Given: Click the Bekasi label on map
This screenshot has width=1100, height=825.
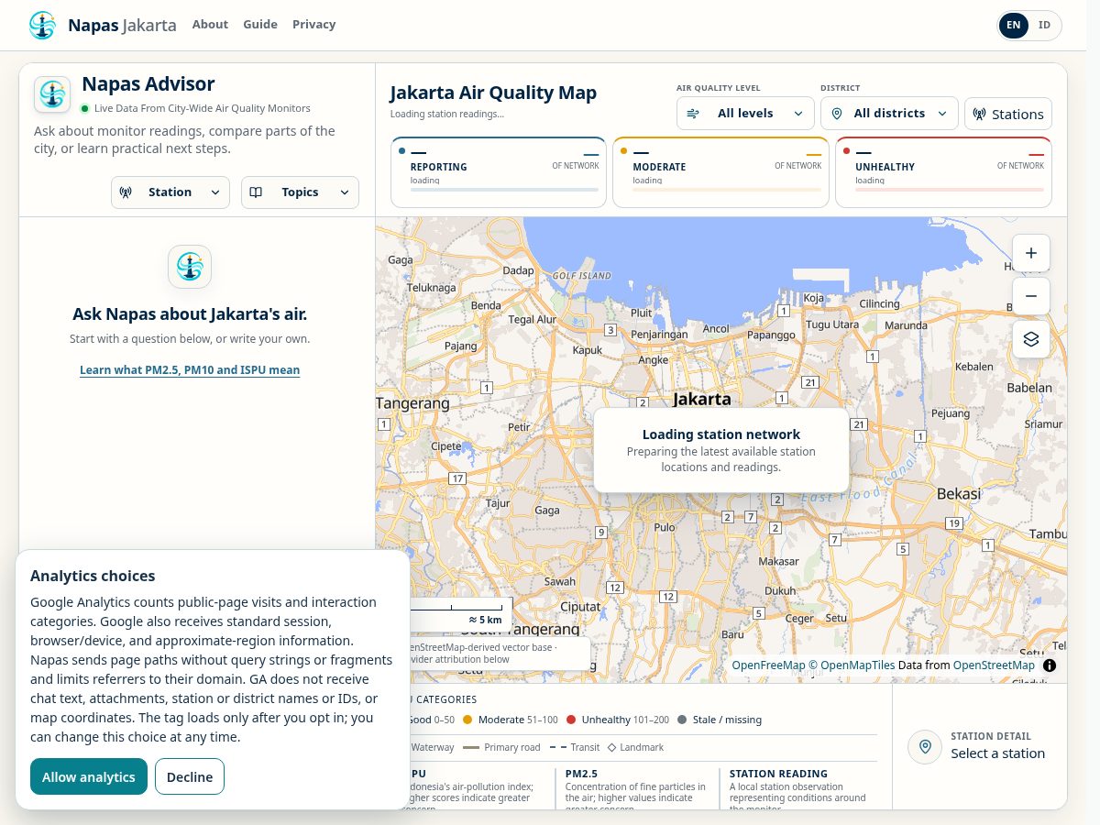Looking at the screenshot, I should [959, 493].
